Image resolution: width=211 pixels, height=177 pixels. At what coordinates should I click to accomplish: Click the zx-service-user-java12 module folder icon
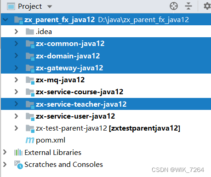(x=30, y=117)
